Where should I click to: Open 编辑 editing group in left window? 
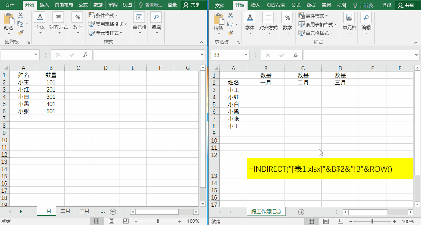[x=156, y=23]
